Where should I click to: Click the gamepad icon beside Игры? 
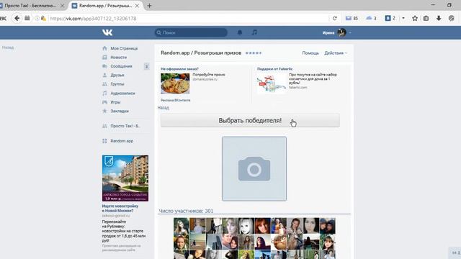pyautogui.click(x=104, y=102)
